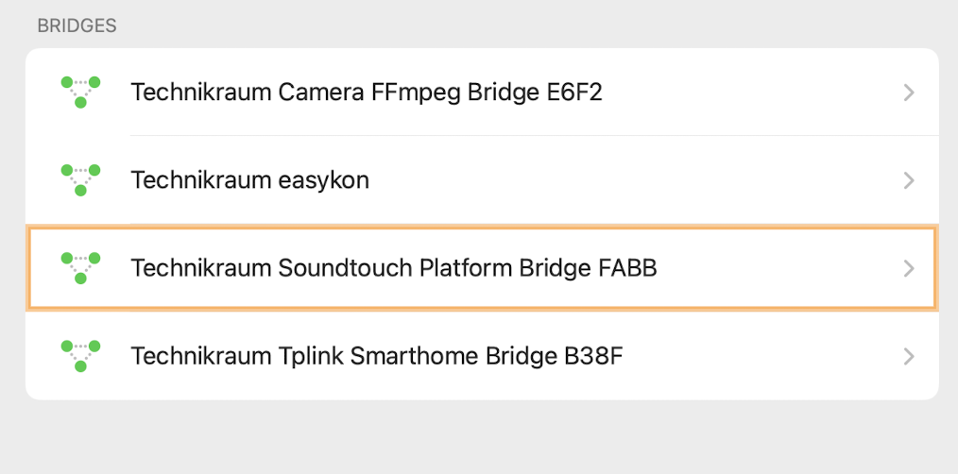Select the orange-highlighted bridge row
Viewport: 958px width, 474px height.
pyautogui.click(x=482, y=269)
